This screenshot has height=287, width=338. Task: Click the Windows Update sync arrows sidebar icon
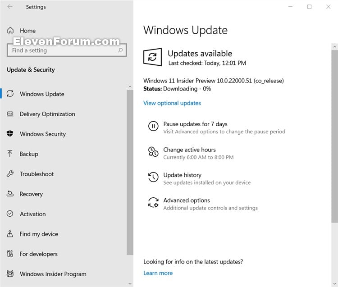click(10, 94)
